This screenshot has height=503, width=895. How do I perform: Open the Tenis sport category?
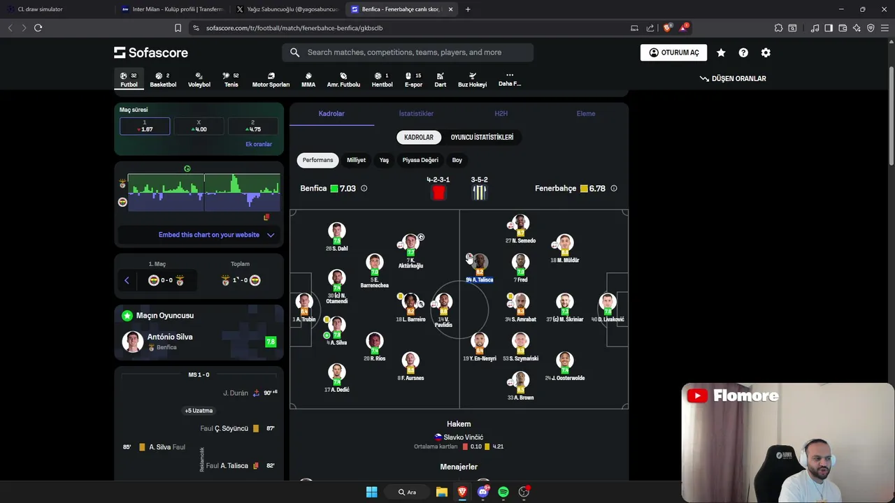[x=231, y=80]
